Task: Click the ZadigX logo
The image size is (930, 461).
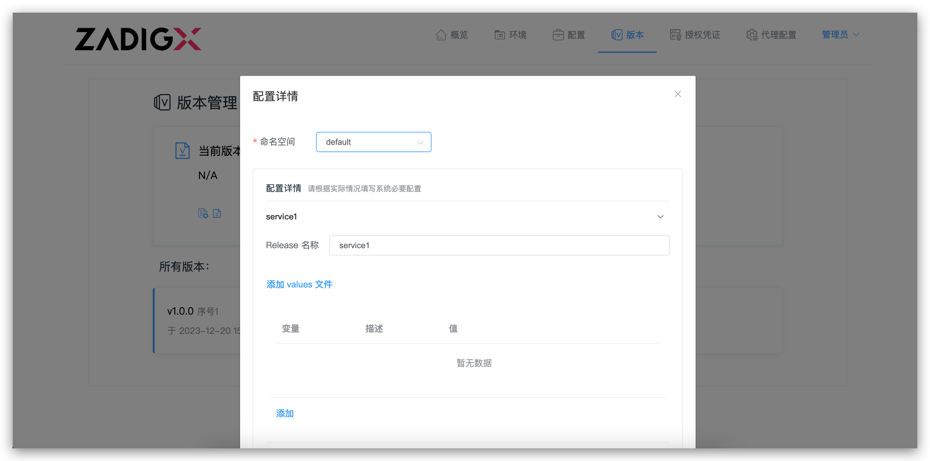Action: 138,39
